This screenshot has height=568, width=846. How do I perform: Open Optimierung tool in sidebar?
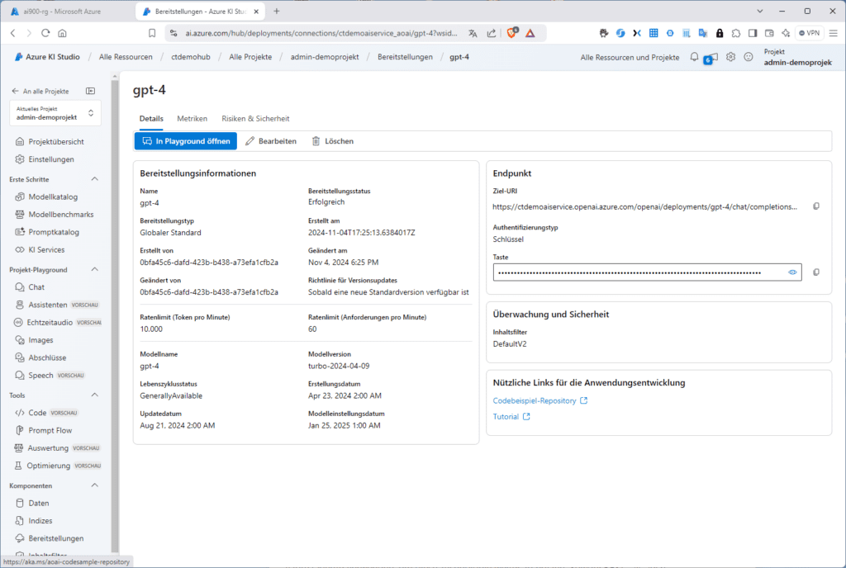56,466
